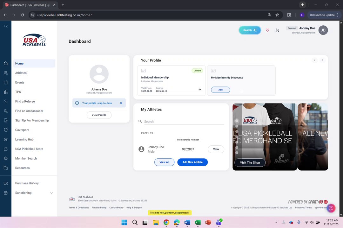The width and height of the screenshot is (343, 228).
Task: Click the browser address bar
Action: (149, 15)
